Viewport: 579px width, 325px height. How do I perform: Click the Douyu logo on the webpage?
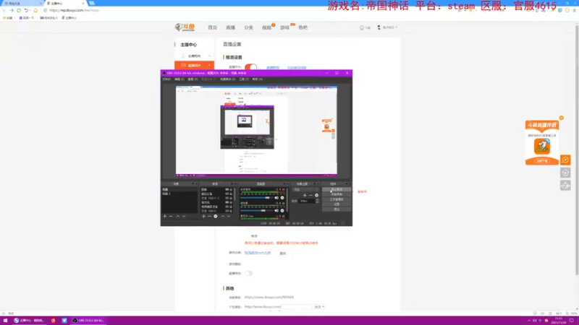[x=185, y=27]
